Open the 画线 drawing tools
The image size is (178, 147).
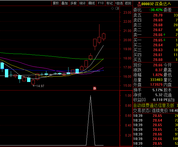[x=92, y=3]
